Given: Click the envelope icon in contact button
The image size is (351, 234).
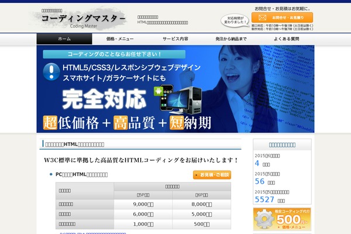Looking at the screenshot, I should pos(262,18).
